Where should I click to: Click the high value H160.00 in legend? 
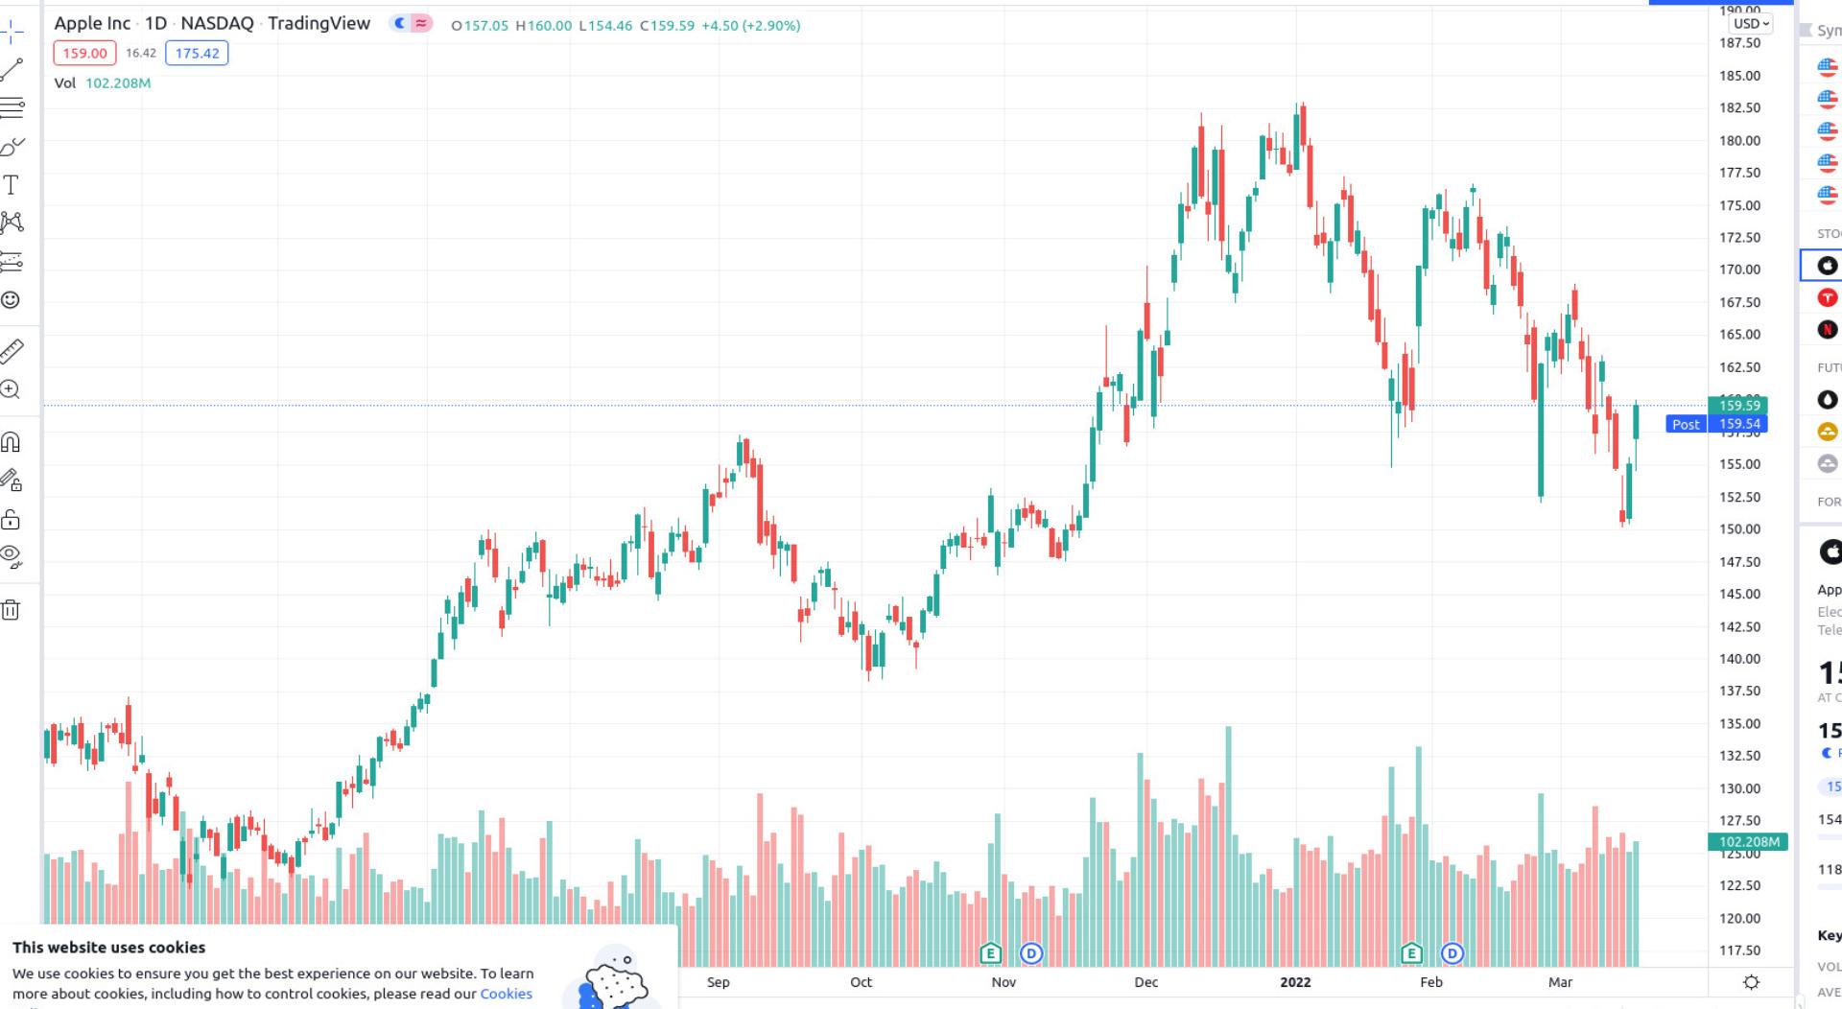(x=544, y=26)
